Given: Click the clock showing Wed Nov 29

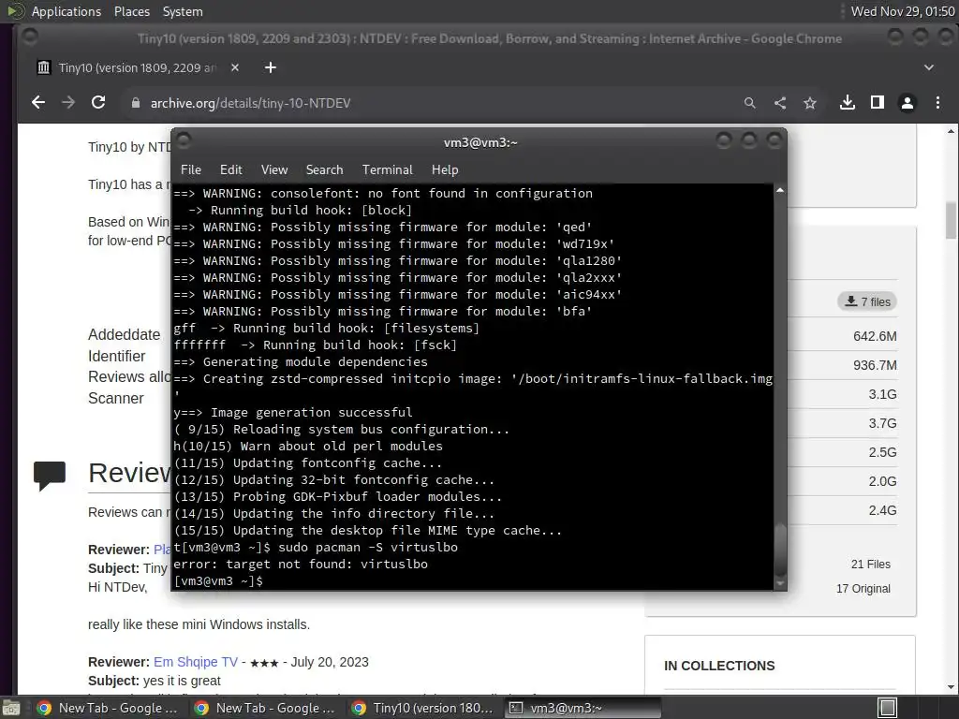Looking at the screenshot, I should tap(903, 11).
